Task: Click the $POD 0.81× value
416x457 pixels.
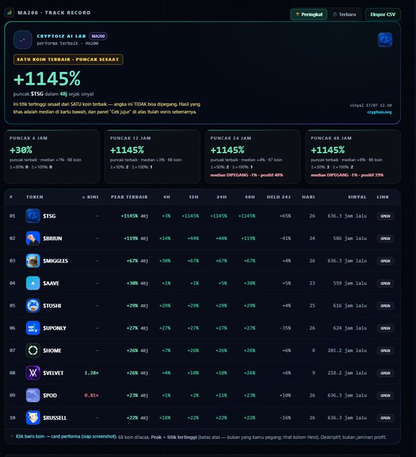Action: [x=91, y=395]
